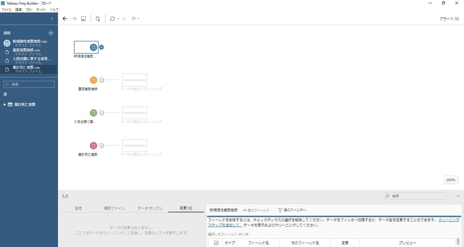Open the dropdown arrow next to refresh

(x=118, y=19)
